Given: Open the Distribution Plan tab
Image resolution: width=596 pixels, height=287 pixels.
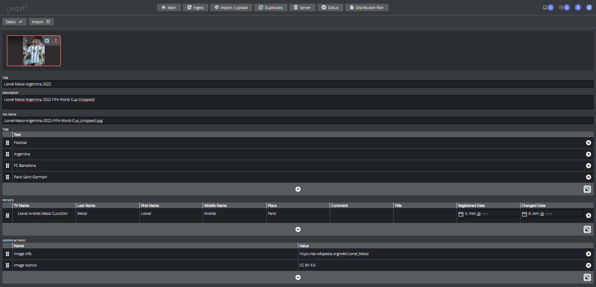Looking at the screenshot, I should click(367, 7).
